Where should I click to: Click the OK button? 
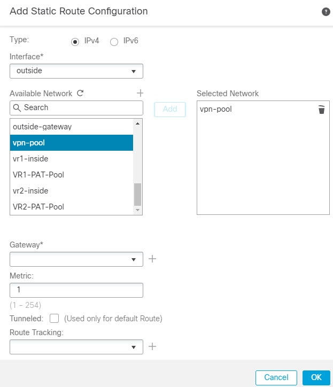pyautogui.click(x=316, y=377)
